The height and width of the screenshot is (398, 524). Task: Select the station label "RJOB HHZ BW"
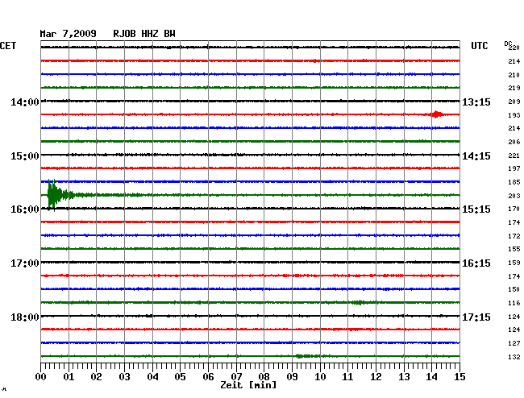coord(144,34)
